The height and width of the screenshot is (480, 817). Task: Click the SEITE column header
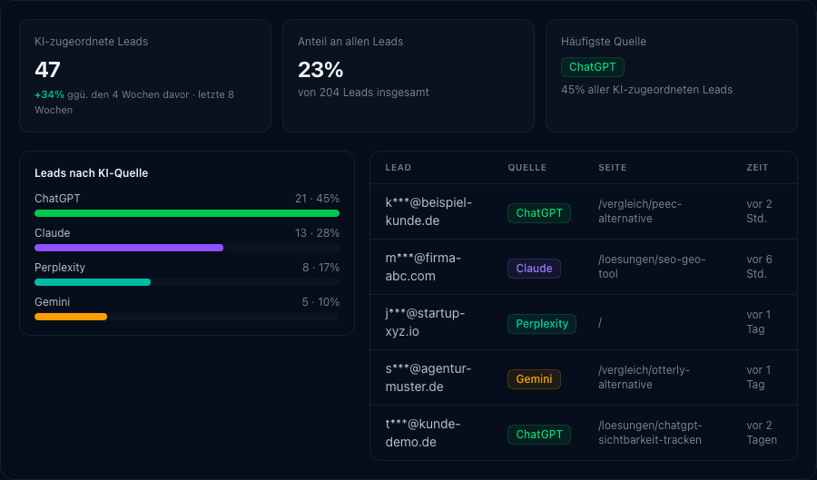613,168
